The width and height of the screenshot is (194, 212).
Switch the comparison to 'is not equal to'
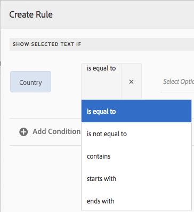[136, 134]
